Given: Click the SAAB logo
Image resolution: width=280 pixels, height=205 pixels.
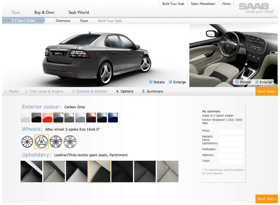Looking at the screenshot, I should [256, 8].
